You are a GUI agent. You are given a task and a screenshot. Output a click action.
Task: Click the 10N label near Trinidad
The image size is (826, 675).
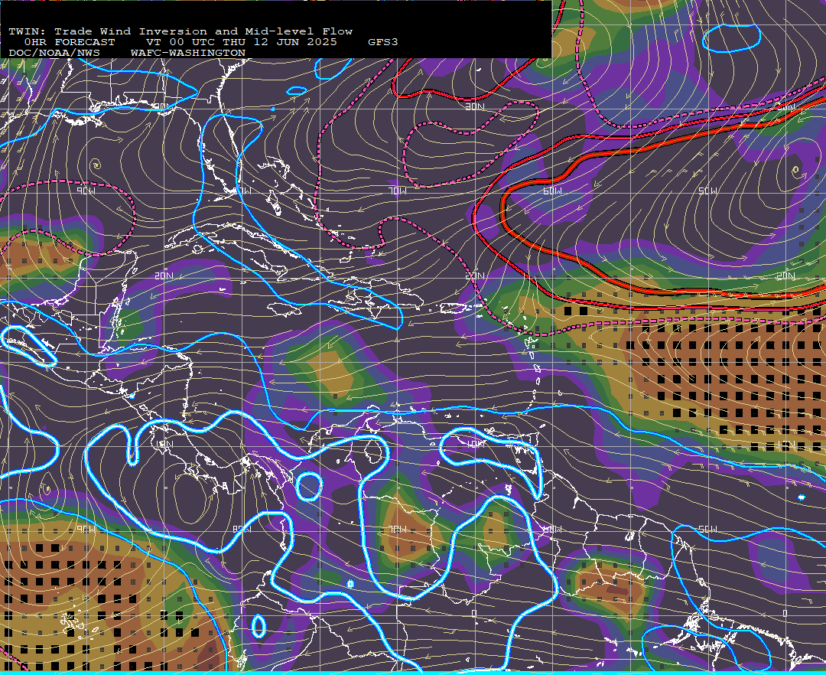pos(476,444)
